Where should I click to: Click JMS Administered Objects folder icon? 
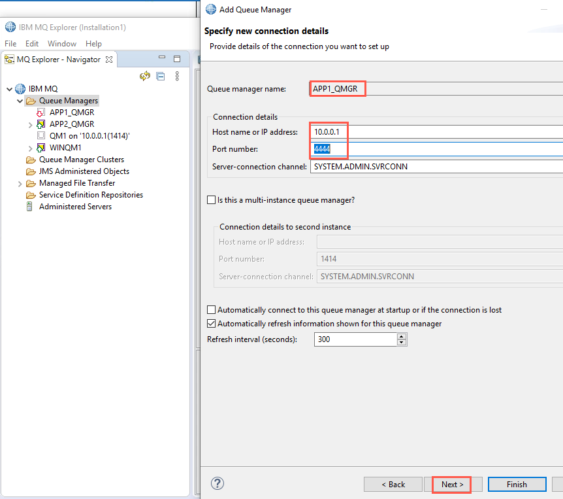(x=31, y=171)
